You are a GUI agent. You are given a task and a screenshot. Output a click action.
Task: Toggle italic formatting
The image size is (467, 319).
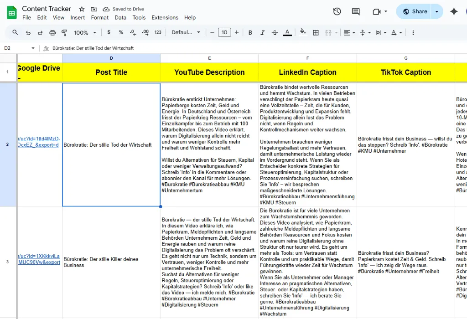point(262,32)
